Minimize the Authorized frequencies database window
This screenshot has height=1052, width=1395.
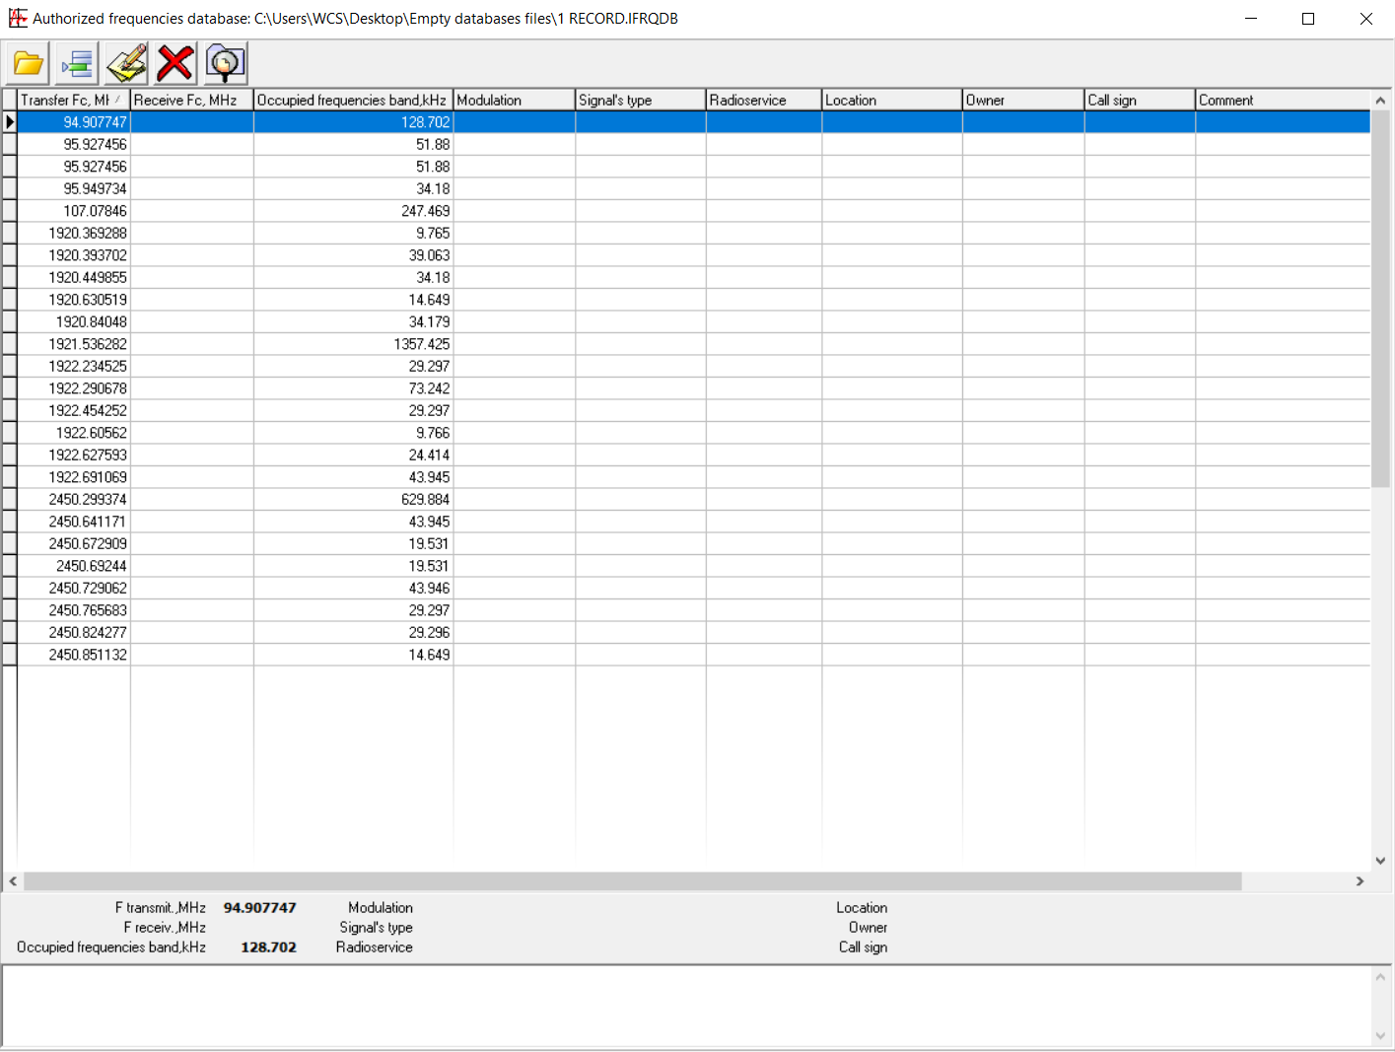pos(1251,19)
